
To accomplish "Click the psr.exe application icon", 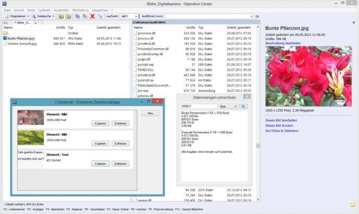I will tap(136, 90).
